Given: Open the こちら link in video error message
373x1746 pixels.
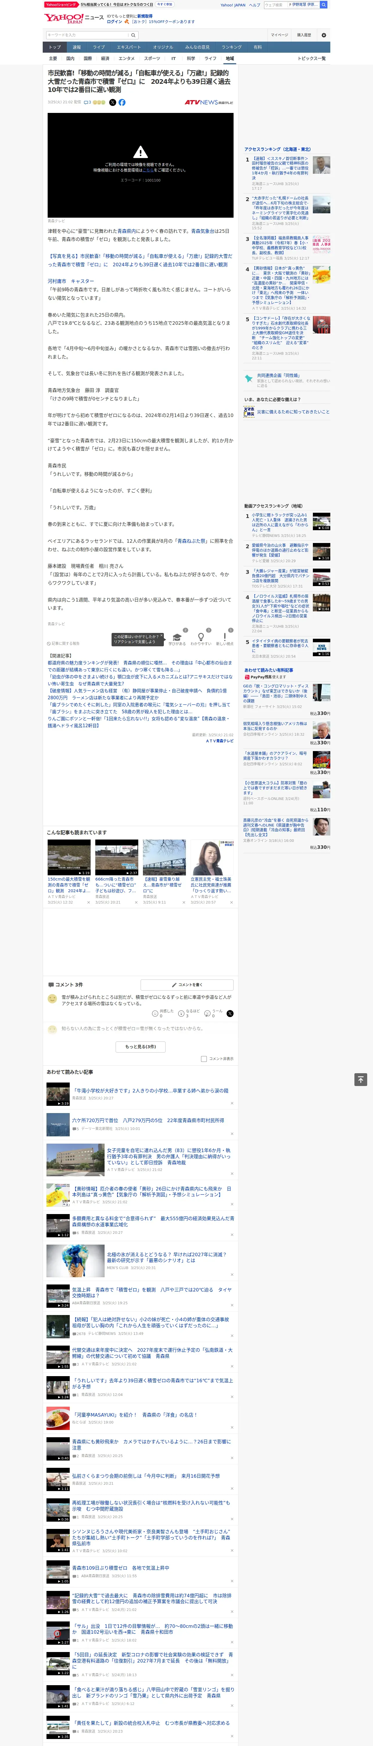Looking at the screenshot, I should point(148,171).
